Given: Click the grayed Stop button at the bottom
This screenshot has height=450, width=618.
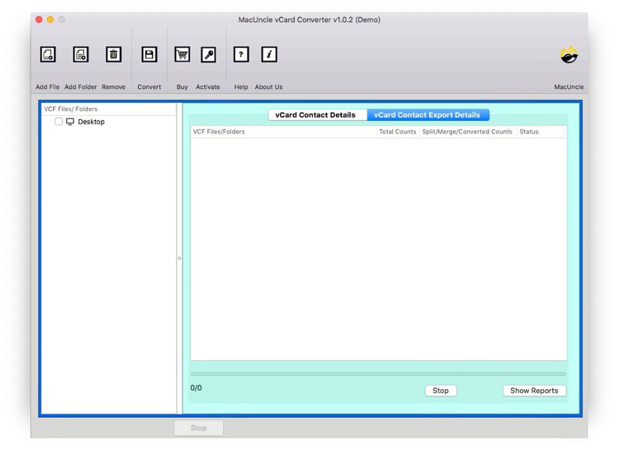Looking at the screenshot, I should 198,428.
